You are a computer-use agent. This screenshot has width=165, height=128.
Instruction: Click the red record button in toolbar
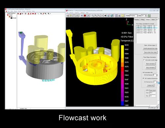pyautogui.click(x=85, y=16)
